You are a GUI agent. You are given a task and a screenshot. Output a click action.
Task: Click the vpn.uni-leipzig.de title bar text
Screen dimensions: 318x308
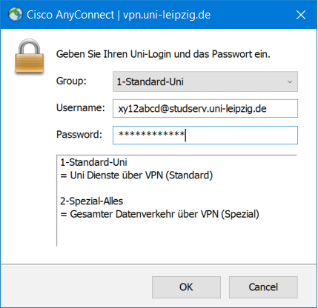tap(167, 15)
